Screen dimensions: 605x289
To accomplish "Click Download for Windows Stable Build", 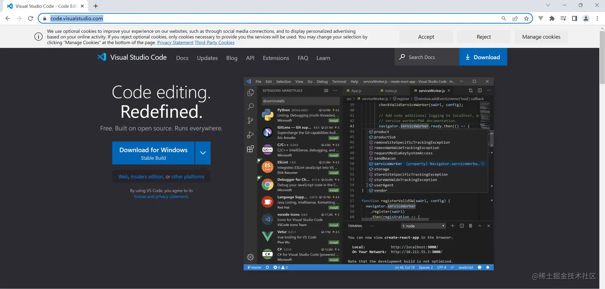I will click(153, 153).
